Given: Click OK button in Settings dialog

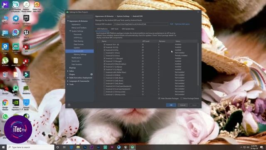Looking at the screenshot, I should (171, 105).
